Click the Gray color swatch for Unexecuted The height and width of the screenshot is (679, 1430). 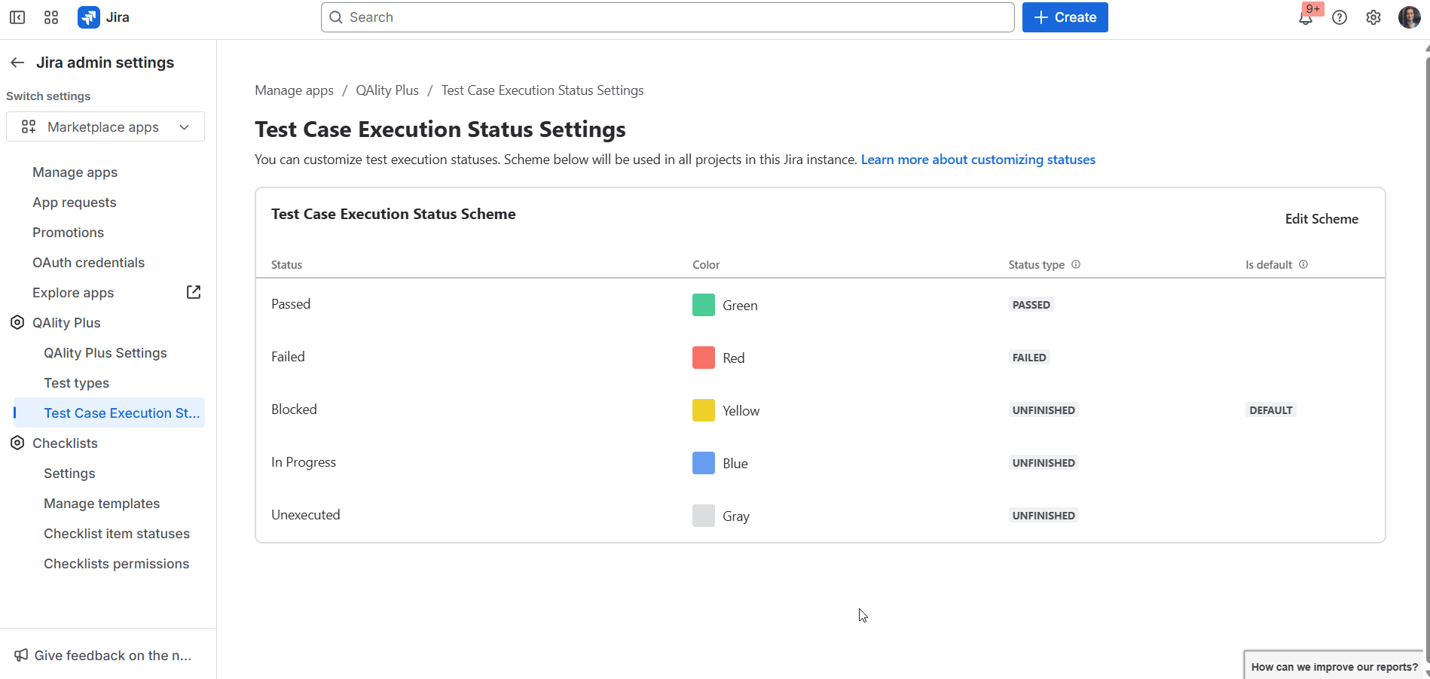click(x=703, y=516)
